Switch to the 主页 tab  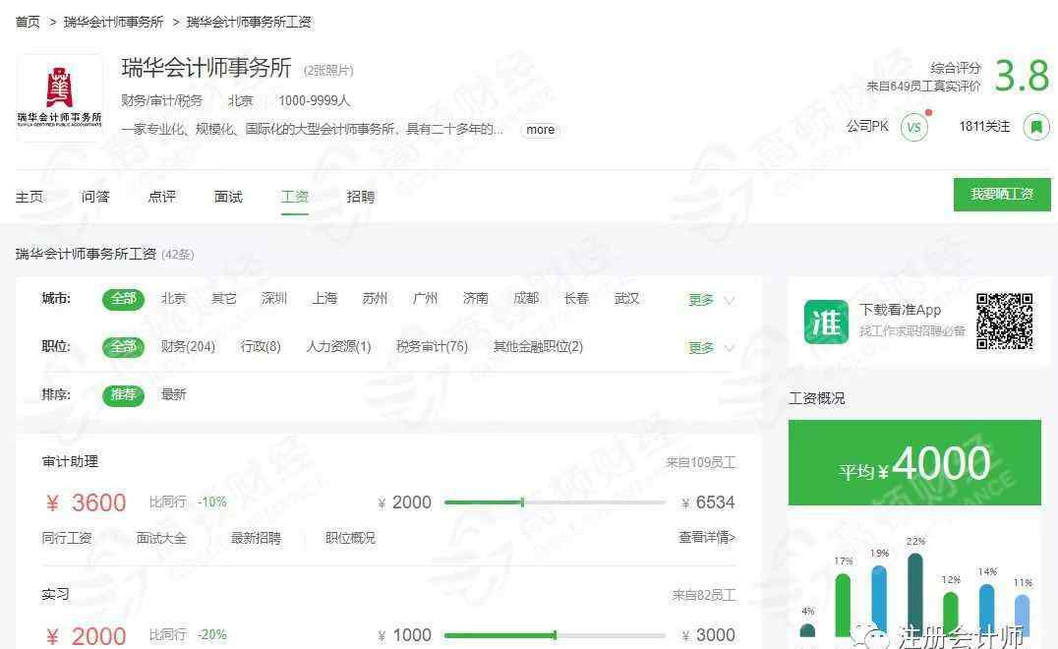pos(29,197)
